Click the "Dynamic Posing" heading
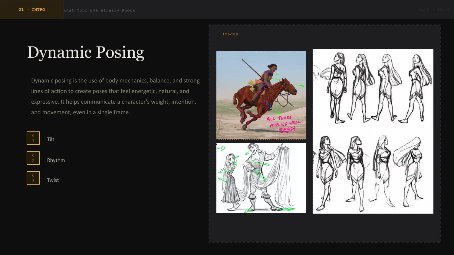Screen dimensions: 454x255 [x=86, y=52]
